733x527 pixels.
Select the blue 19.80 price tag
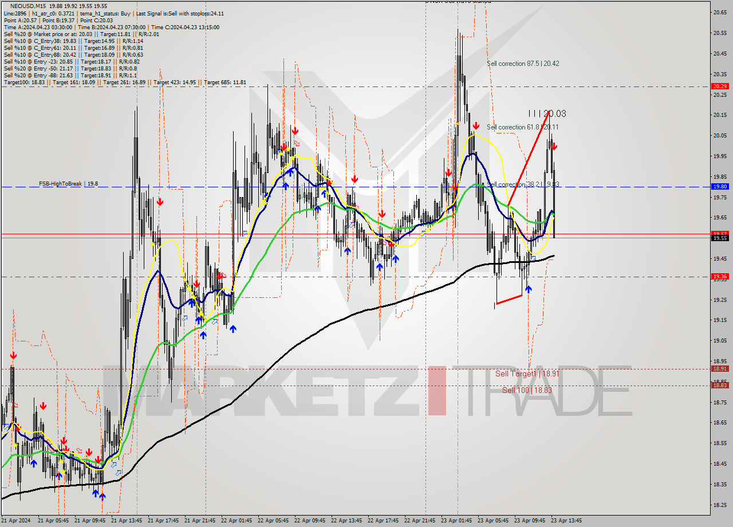(x=720, y=186)
